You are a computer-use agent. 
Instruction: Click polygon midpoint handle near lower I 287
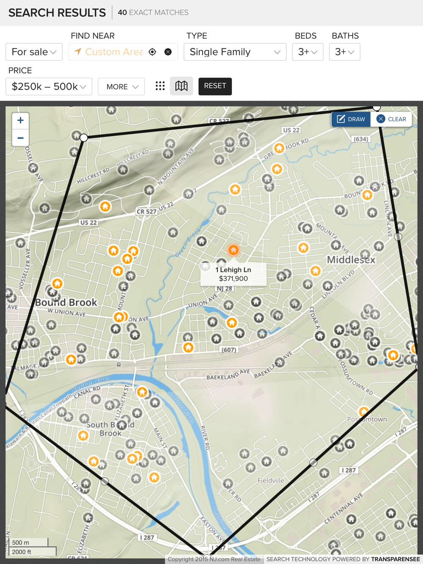click(105, 481)
